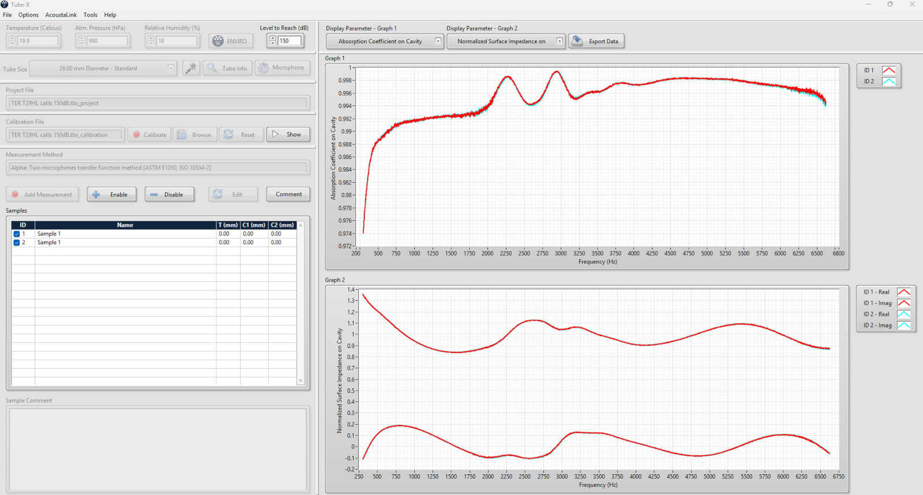
Task: Open Tube Info
Action: [227, 68]
